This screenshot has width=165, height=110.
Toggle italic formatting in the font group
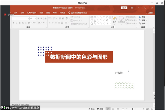click(x=17, y=23)
